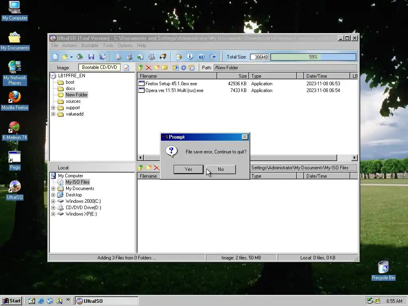This screenshot has width=408, height=306.
Task: Click the Burn CD/DVD Image icon
Action: [163, 57]
